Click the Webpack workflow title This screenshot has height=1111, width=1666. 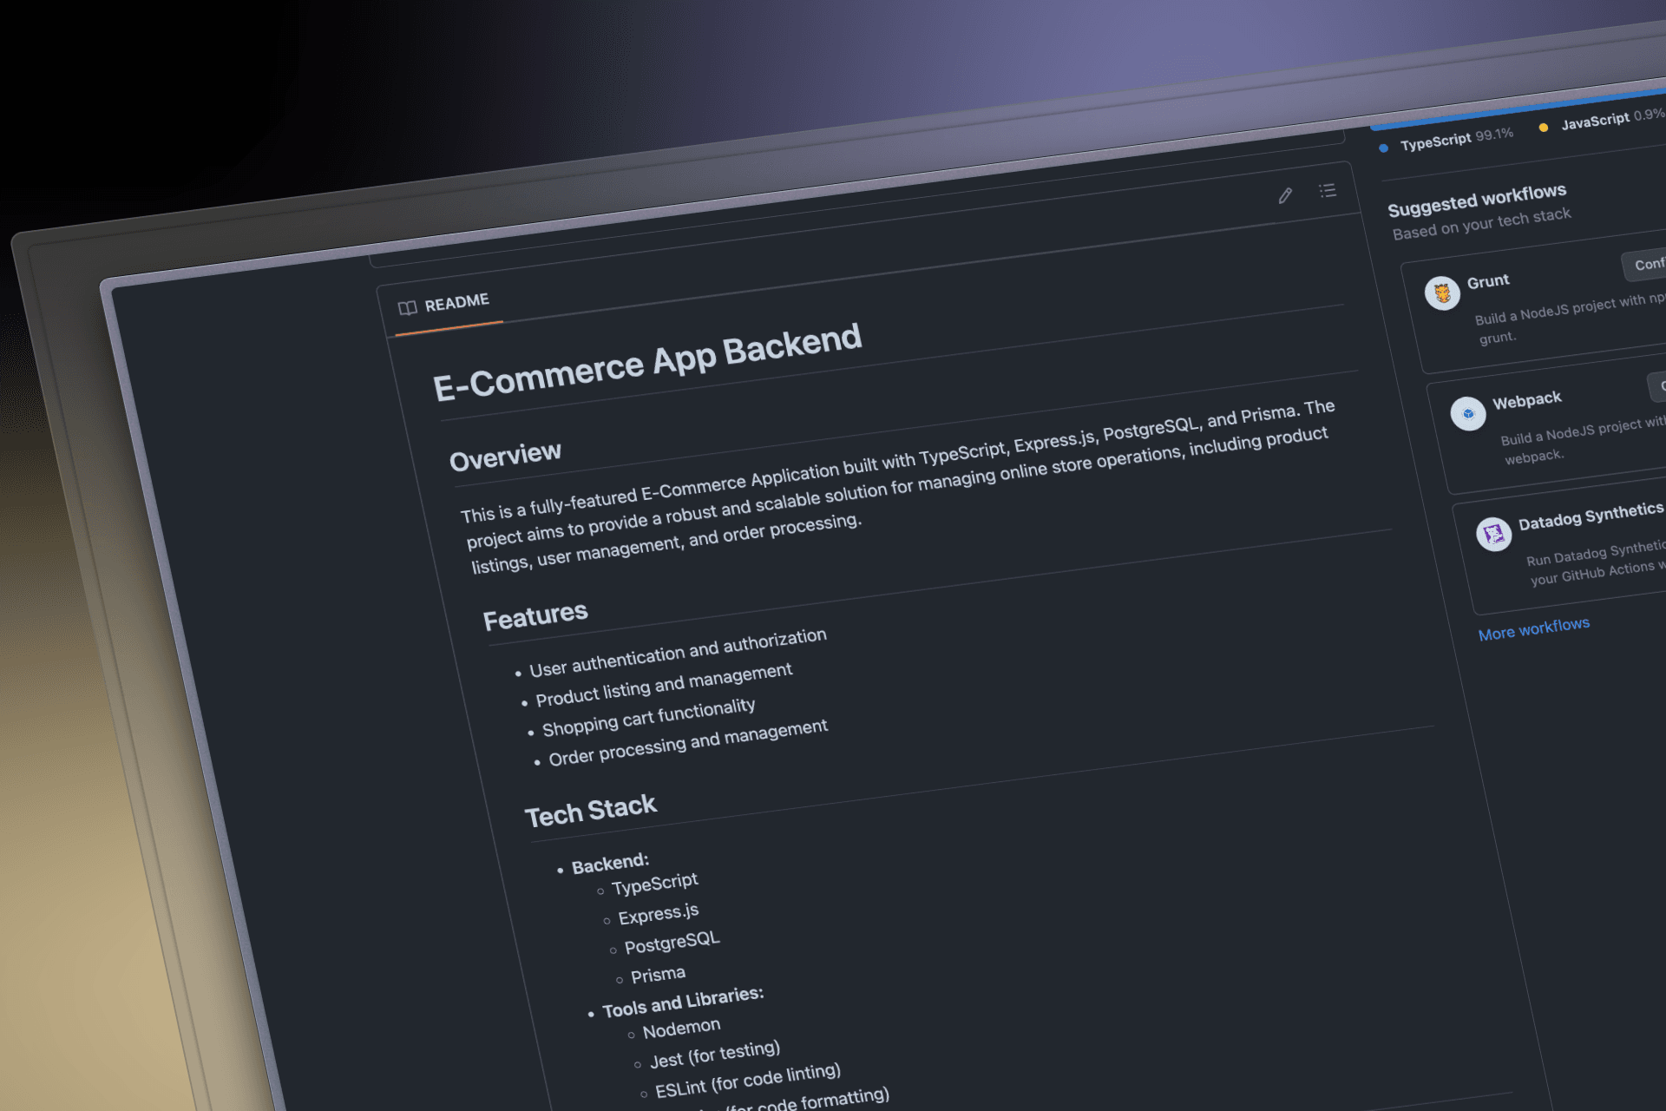point(1526,400)
